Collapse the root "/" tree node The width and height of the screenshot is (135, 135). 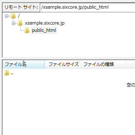(x=7, y=16)
